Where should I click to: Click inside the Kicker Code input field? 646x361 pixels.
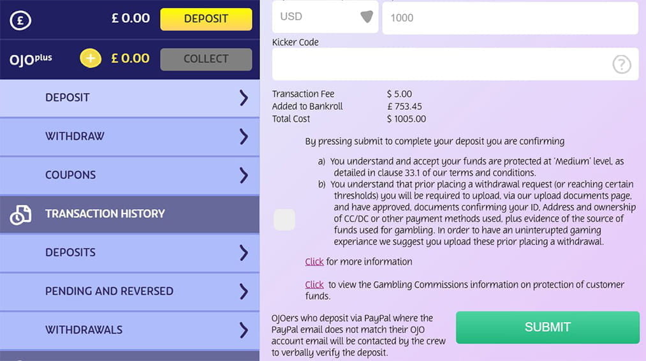455,64
